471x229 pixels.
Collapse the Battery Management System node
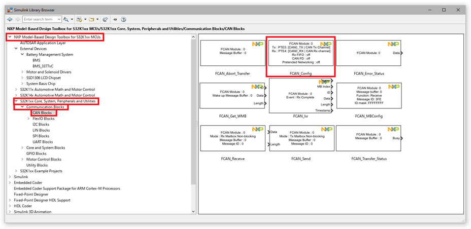click(x=22, y=55)
